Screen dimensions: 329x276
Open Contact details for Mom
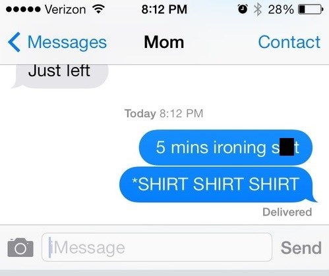pos(289,42)
